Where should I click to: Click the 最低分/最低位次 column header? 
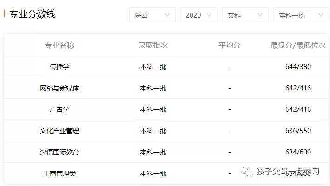tap(298, 45)
